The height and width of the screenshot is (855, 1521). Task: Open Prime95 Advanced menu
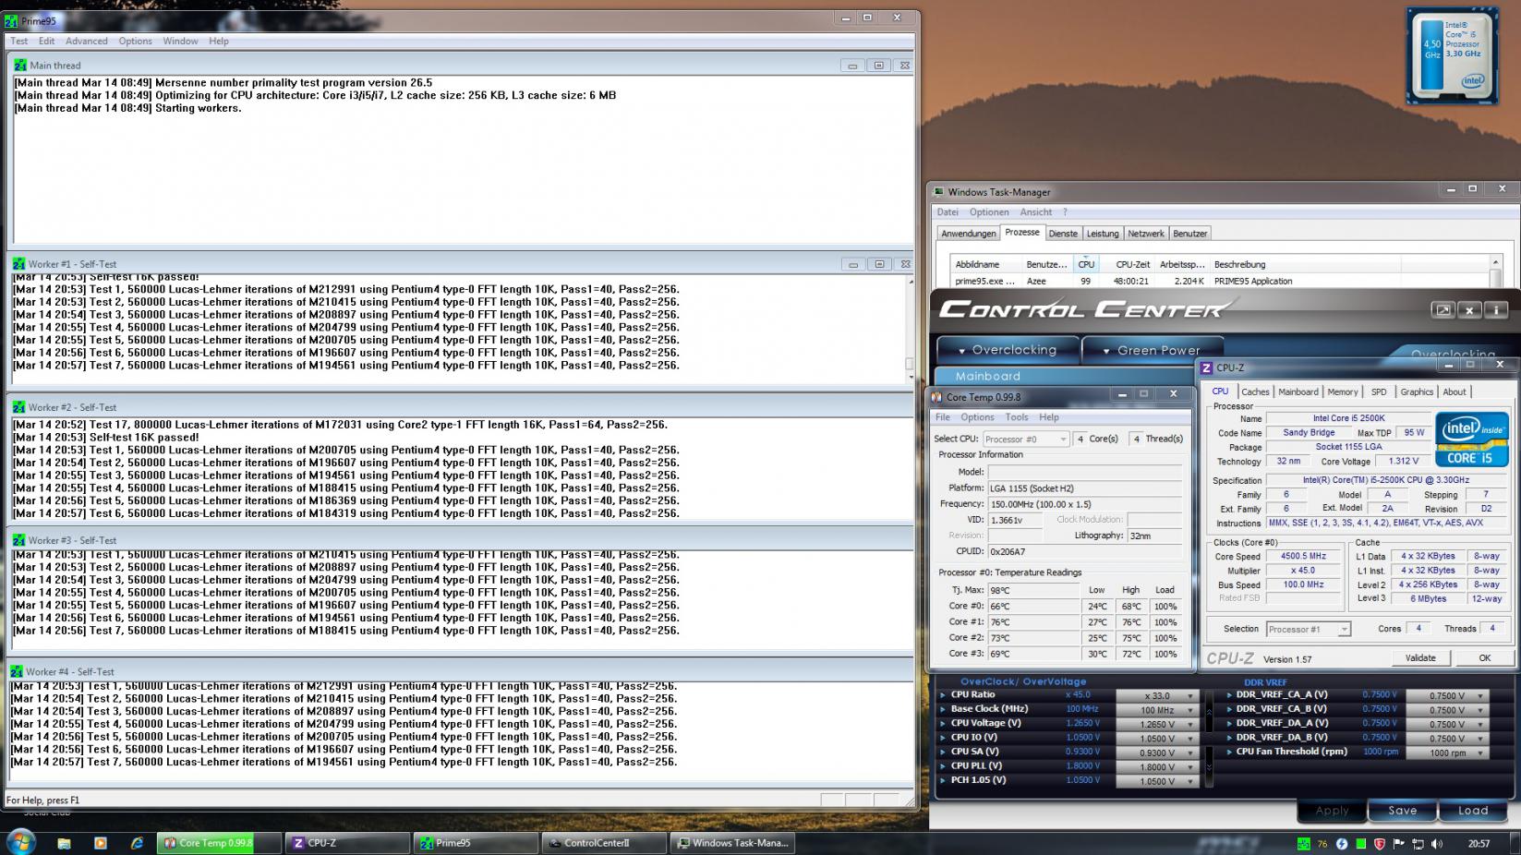click(87, 41)
